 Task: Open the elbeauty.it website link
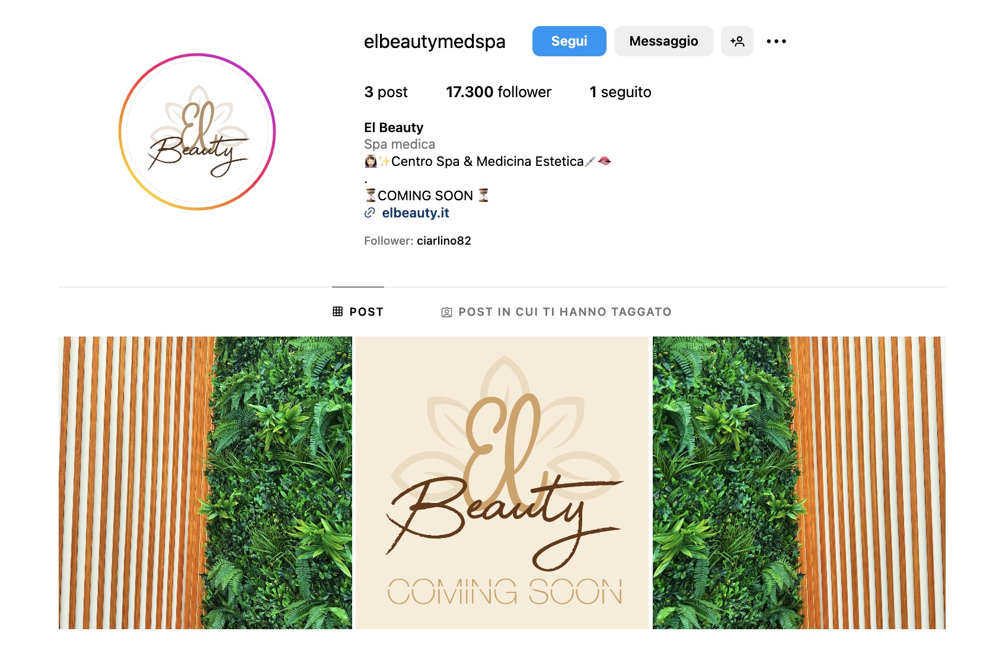click(x=416, y=213)
